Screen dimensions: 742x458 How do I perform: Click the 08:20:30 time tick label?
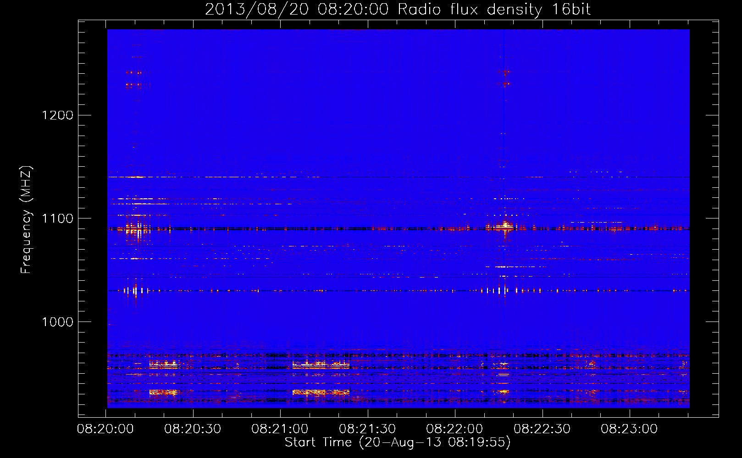(193, 429)
